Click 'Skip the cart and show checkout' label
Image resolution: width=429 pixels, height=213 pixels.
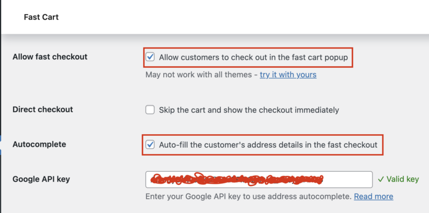click(x=249, y=110)
